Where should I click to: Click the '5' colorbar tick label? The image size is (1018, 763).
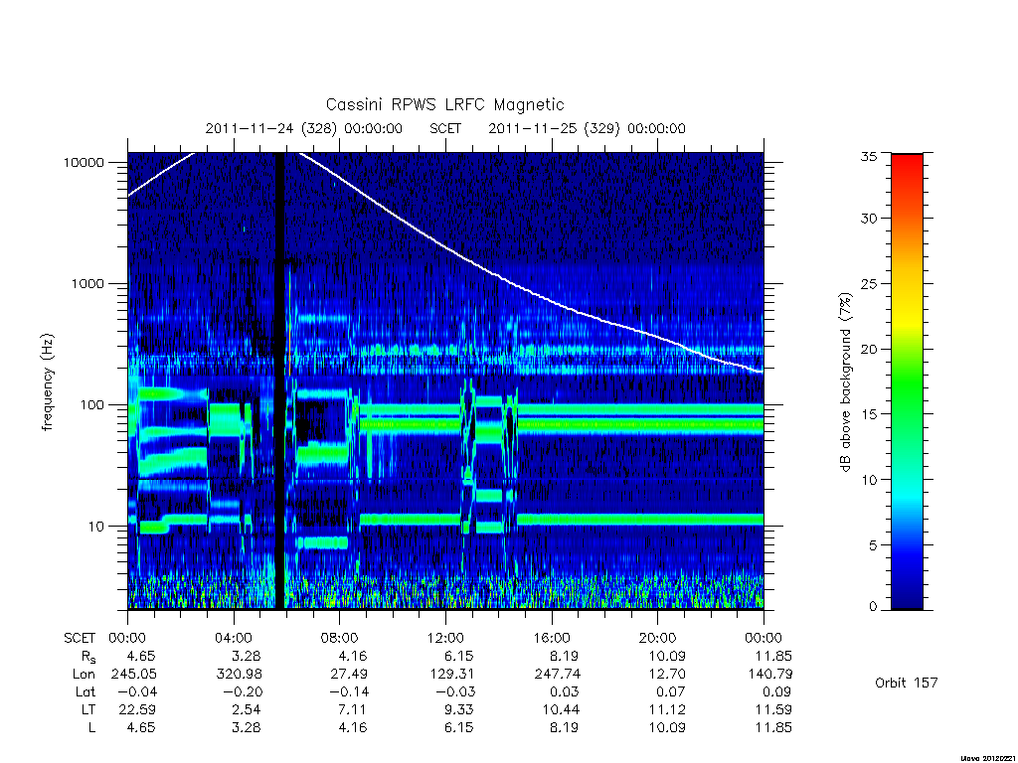pos(873,545)
